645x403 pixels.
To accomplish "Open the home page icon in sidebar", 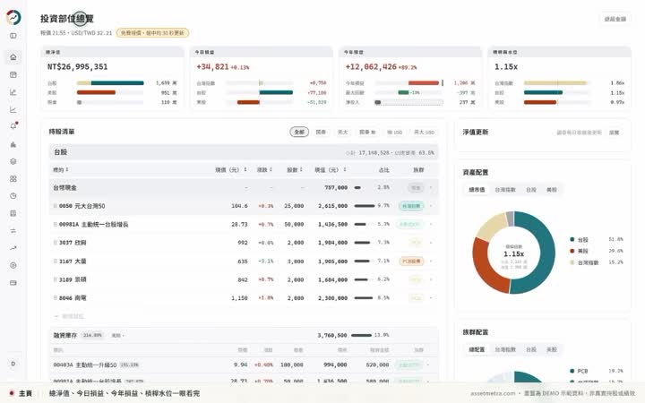I will (13, 57).
